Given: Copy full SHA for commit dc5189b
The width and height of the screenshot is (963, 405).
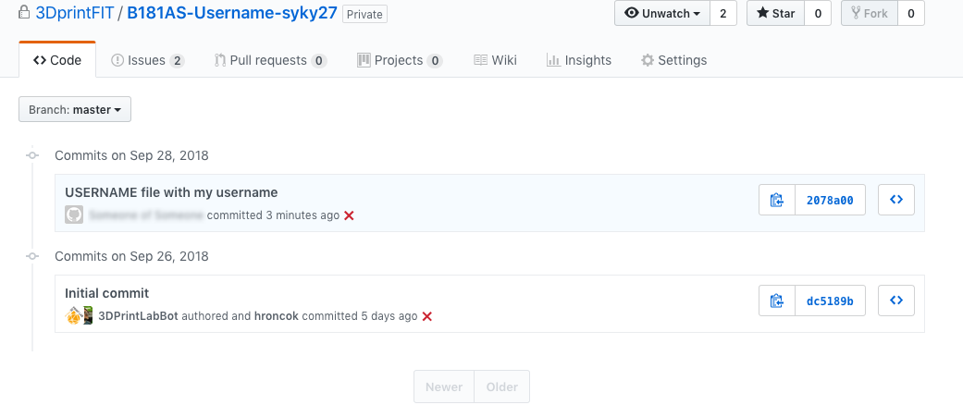Looking at the screenshot, I should click(x=777, y=301).
